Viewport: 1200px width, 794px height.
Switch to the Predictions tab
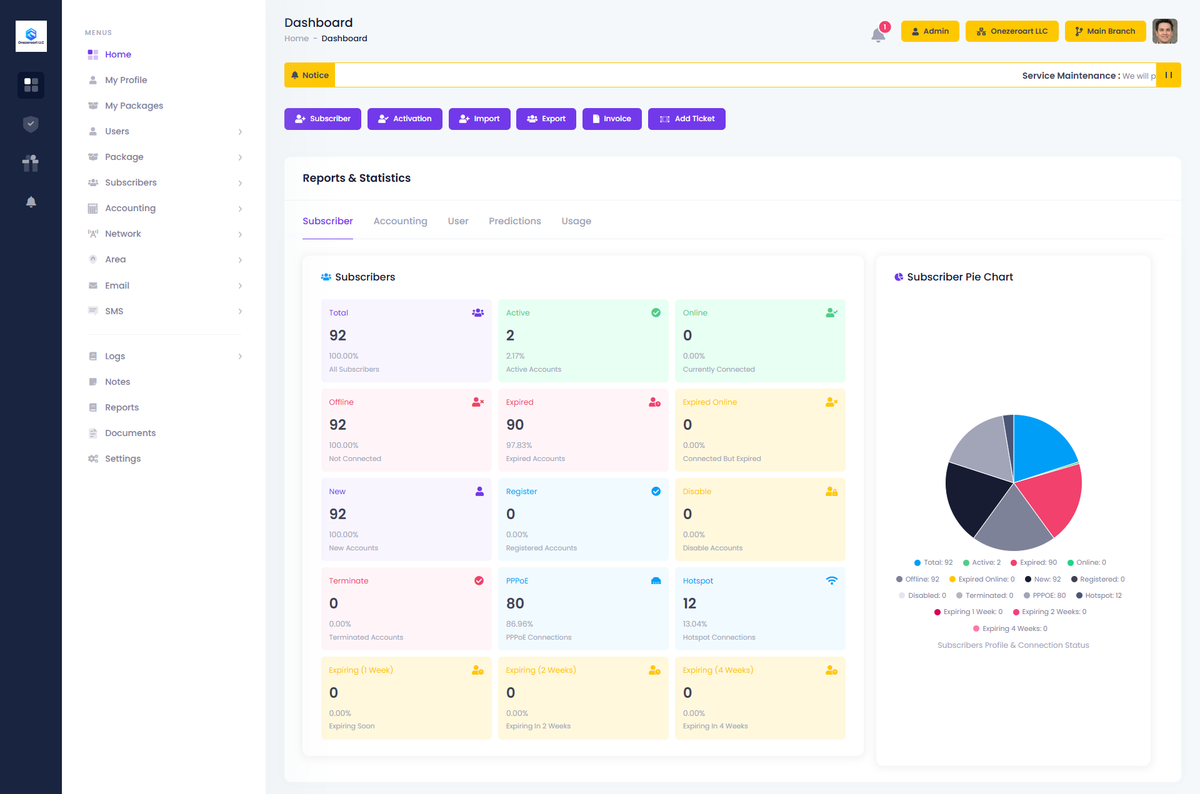click(514, 221)
